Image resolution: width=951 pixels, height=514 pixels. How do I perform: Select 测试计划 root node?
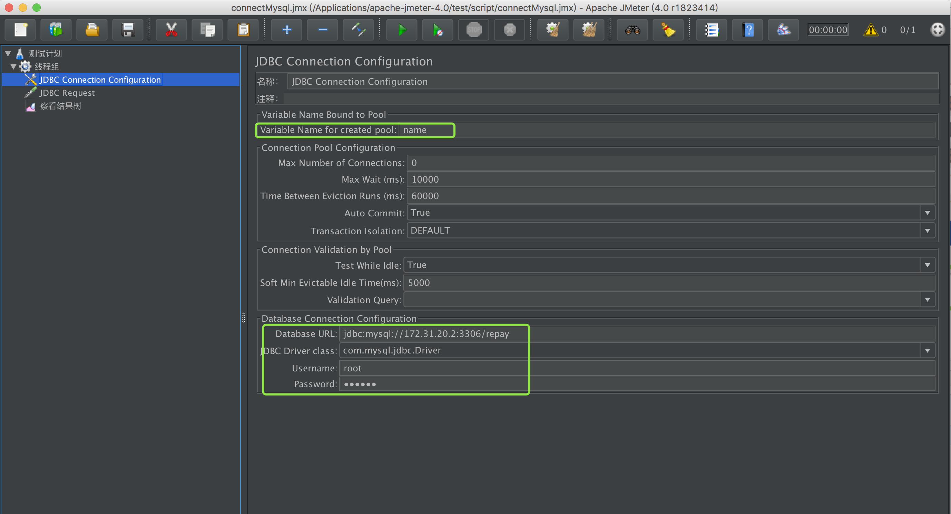[x=46, y=53]
